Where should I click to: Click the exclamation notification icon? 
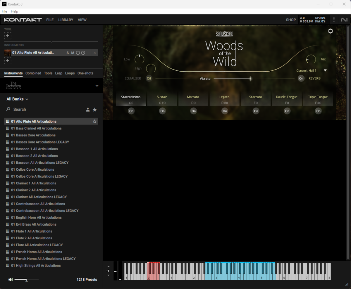pos(334,20)
